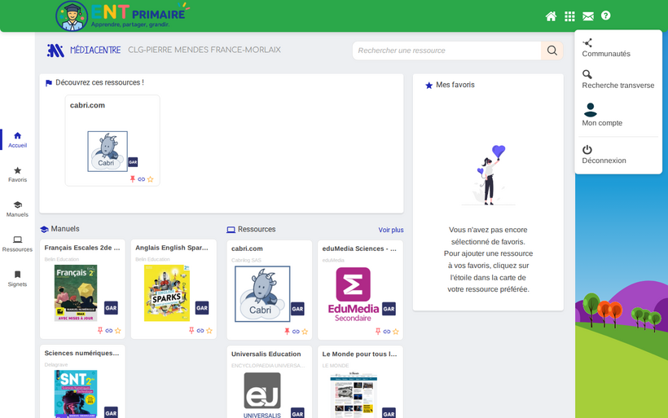The height and width of the screenshot is (418, 668).
Task: Click GAR badge on Universalis Education card
Action: [x=298, y=413]
